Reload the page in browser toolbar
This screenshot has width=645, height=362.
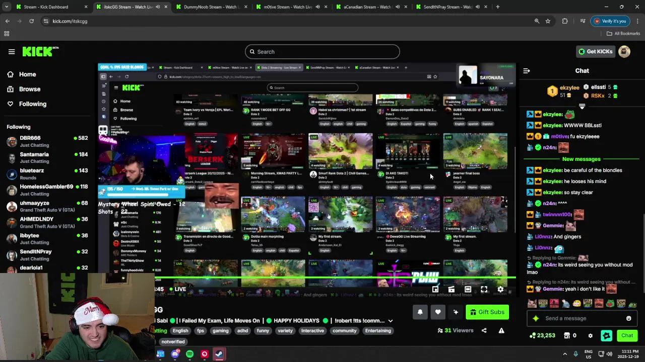tap(31, 21)
